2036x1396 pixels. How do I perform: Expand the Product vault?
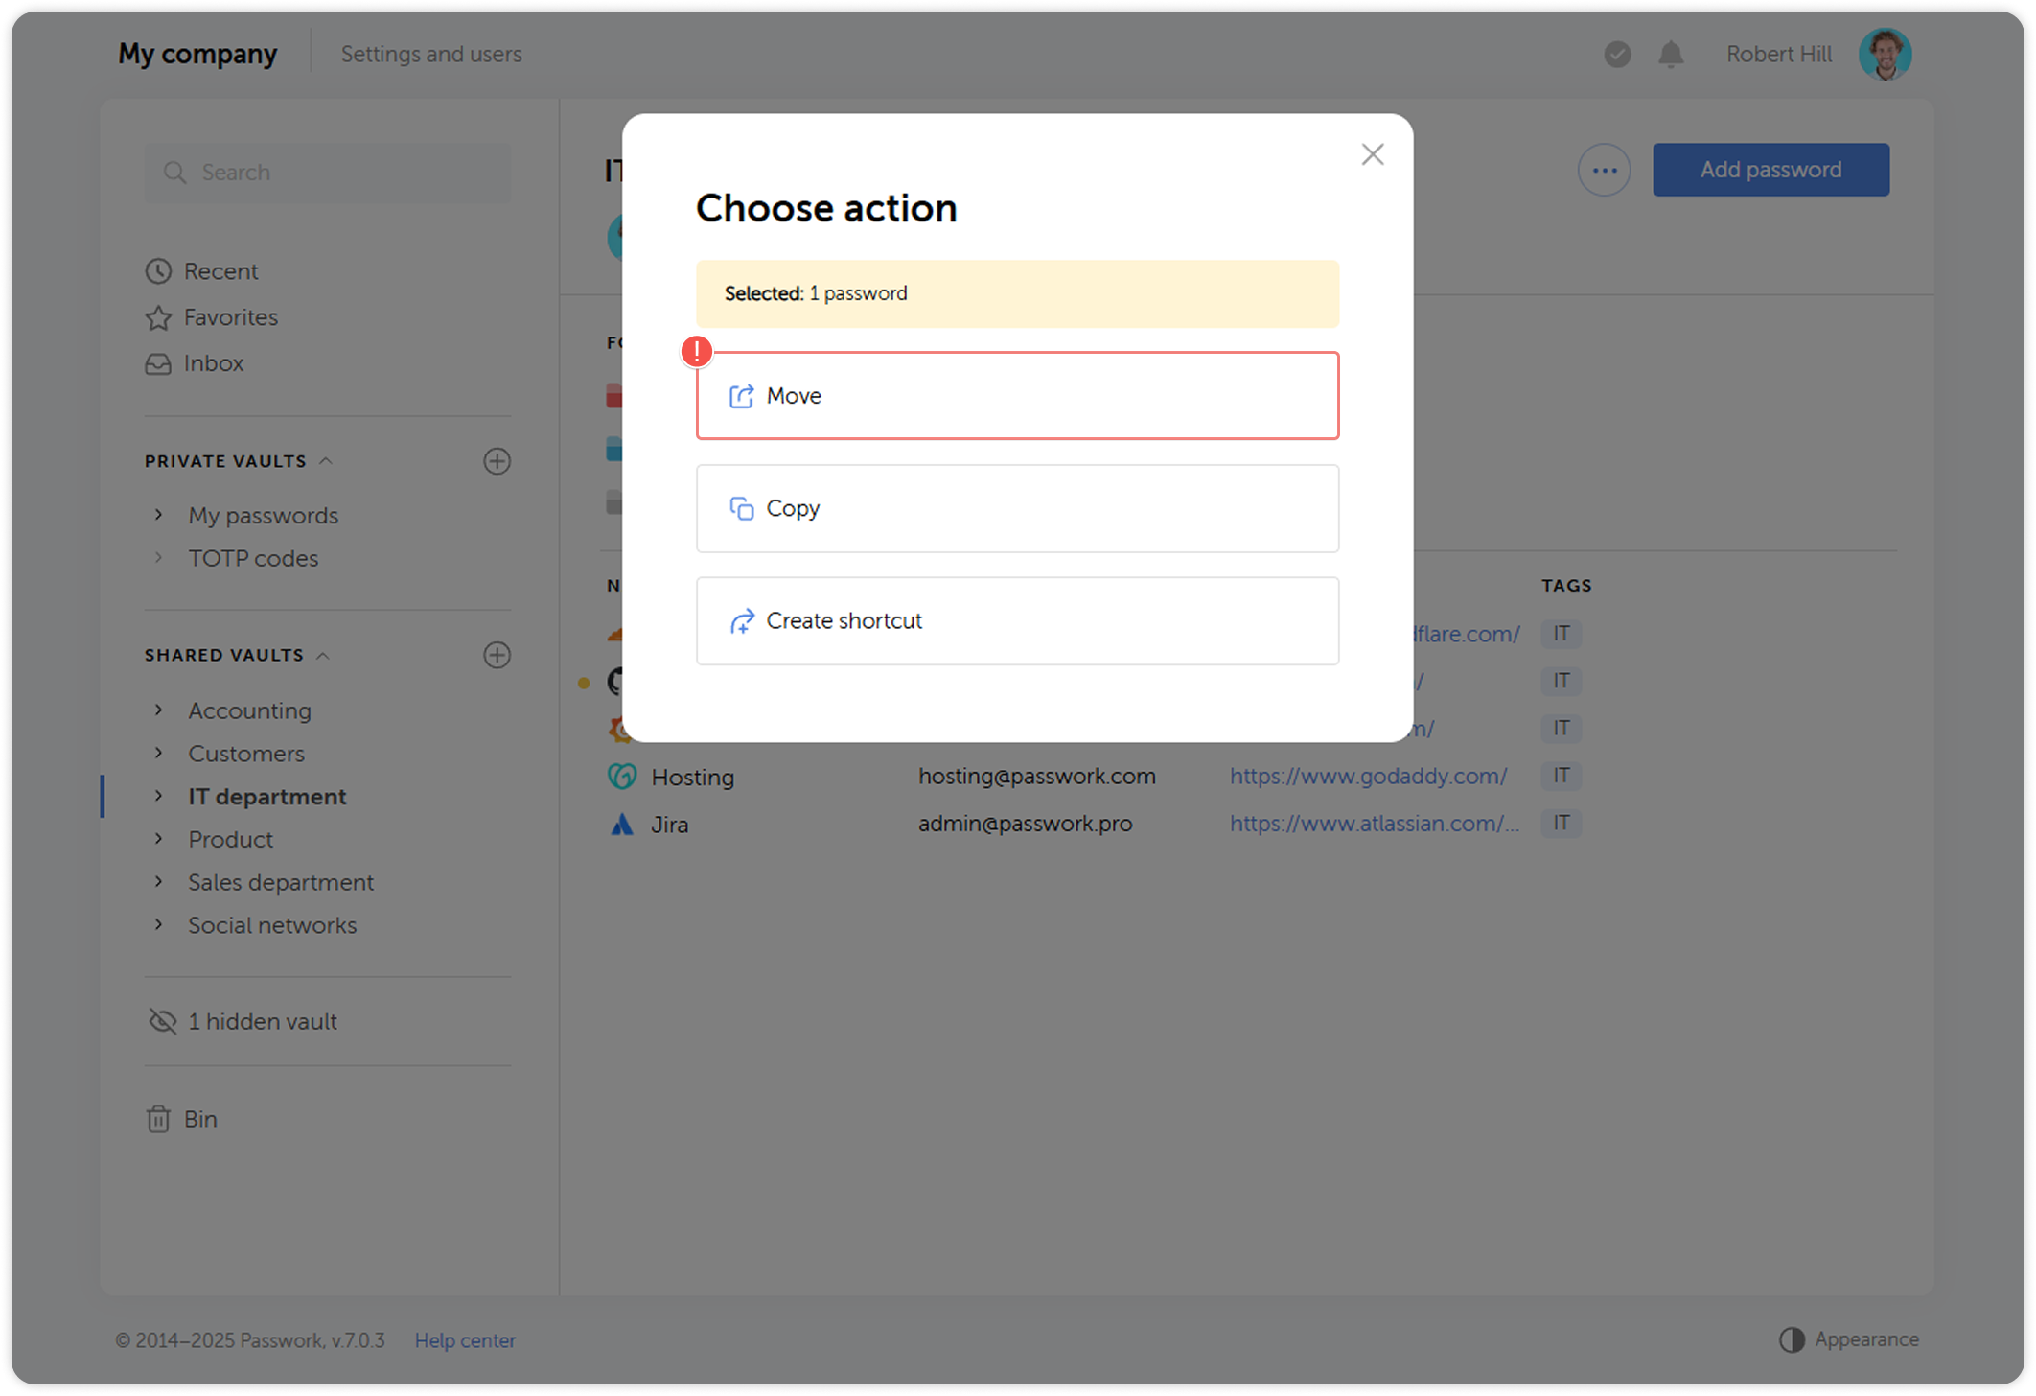(x=159, y=839)
